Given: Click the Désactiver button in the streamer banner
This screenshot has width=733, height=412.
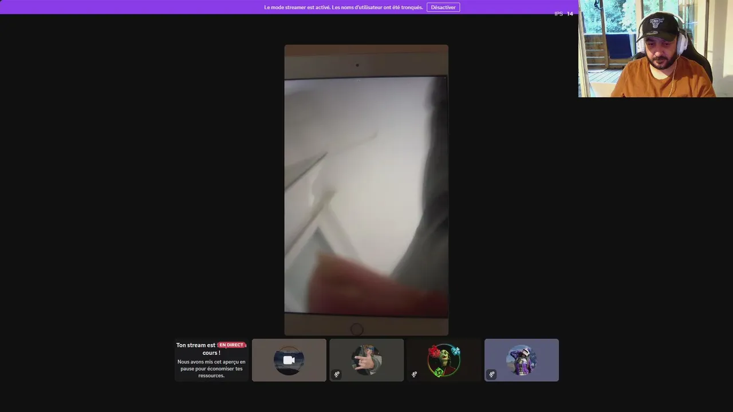Looking at the screenshot, I should pyautogui.click(x=443, y=7).
